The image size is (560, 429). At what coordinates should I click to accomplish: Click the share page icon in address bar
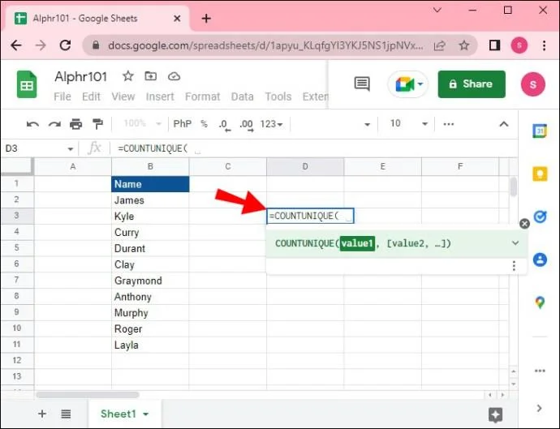pos(439,45)
